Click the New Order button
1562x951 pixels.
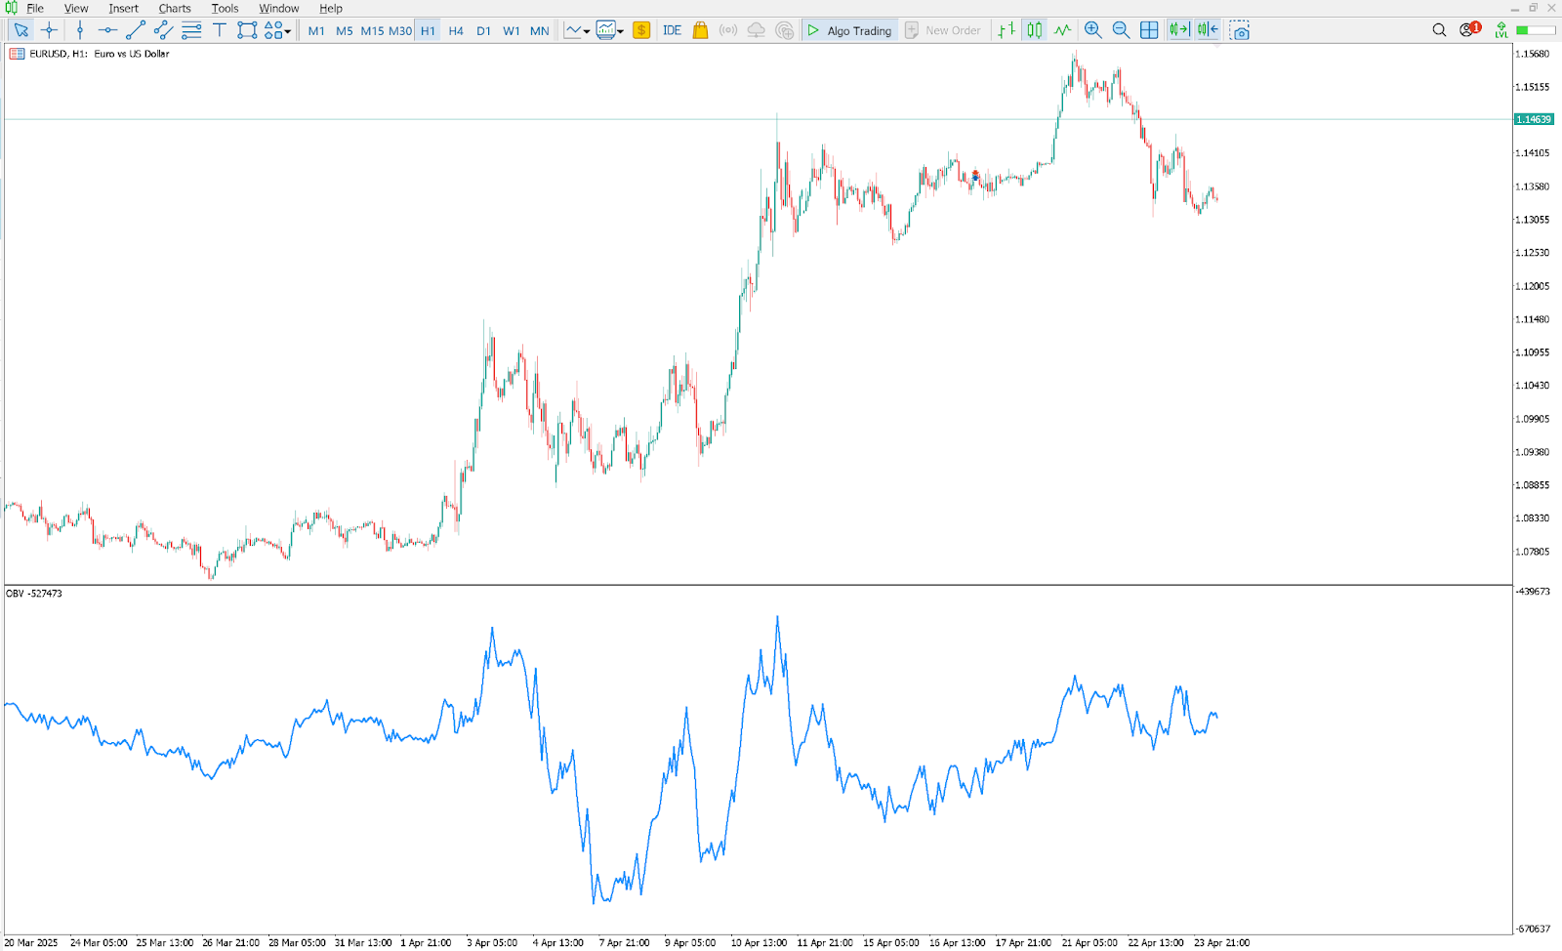(x=943, y=30)
